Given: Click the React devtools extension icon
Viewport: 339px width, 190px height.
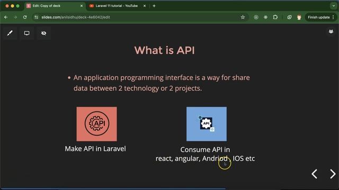Looking at the screenshot, I should pos(265,17).
